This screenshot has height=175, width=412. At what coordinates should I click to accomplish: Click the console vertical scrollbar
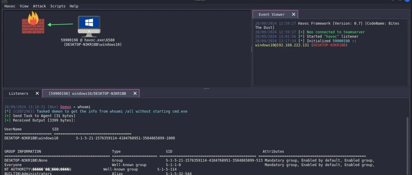coord(408,146)
